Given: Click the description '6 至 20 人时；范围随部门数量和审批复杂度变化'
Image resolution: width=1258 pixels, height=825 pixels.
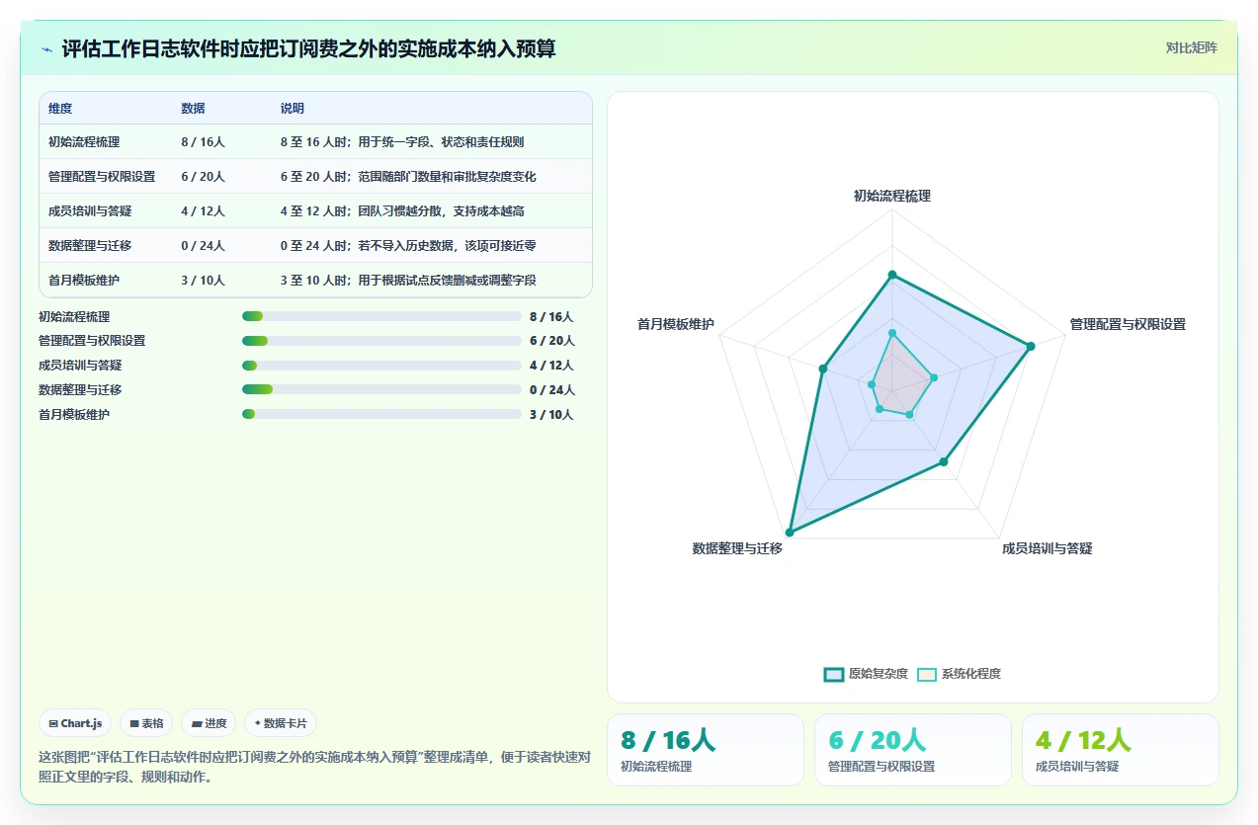Looking at the screenshot, I should tap(408, 177).
